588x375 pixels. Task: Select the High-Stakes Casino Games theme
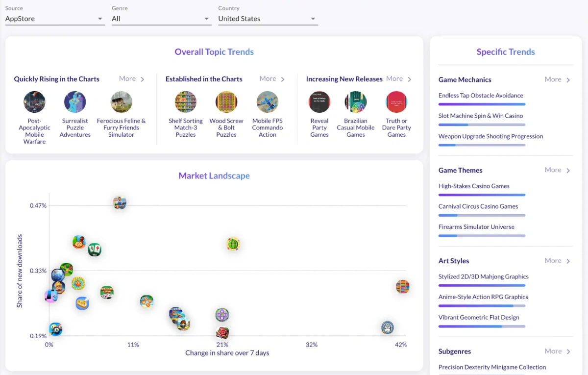(x=474, y=186)
